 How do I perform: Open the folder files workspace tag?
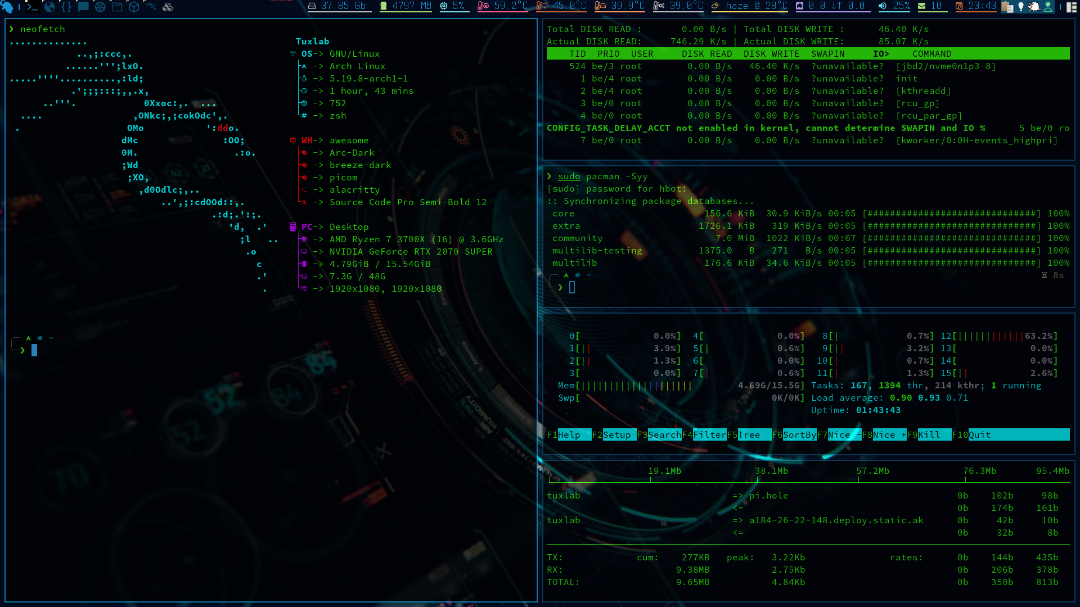[x=117, y=7]
